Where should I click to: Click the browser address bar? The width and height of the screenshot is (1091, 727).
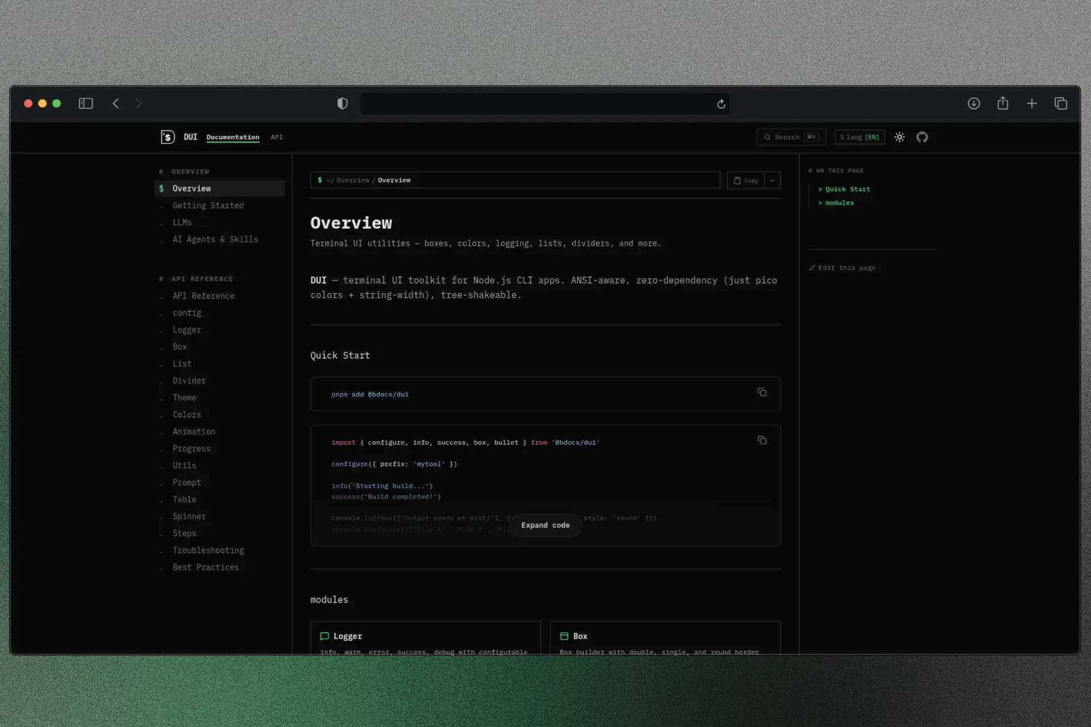tap(544, 104)
